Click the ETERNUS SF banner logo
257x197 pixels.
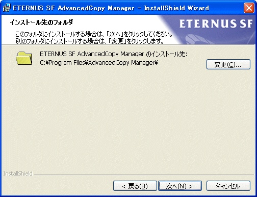(216, 23)
